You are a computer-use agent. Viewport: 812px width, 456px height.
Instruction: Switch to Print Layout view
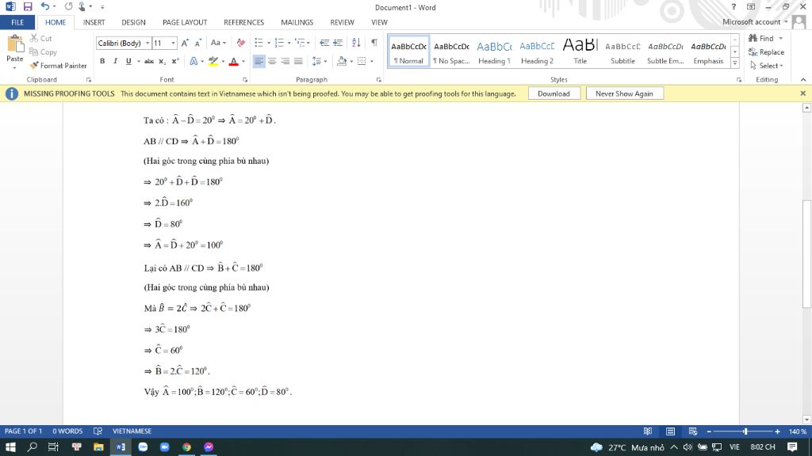point(670,431)
